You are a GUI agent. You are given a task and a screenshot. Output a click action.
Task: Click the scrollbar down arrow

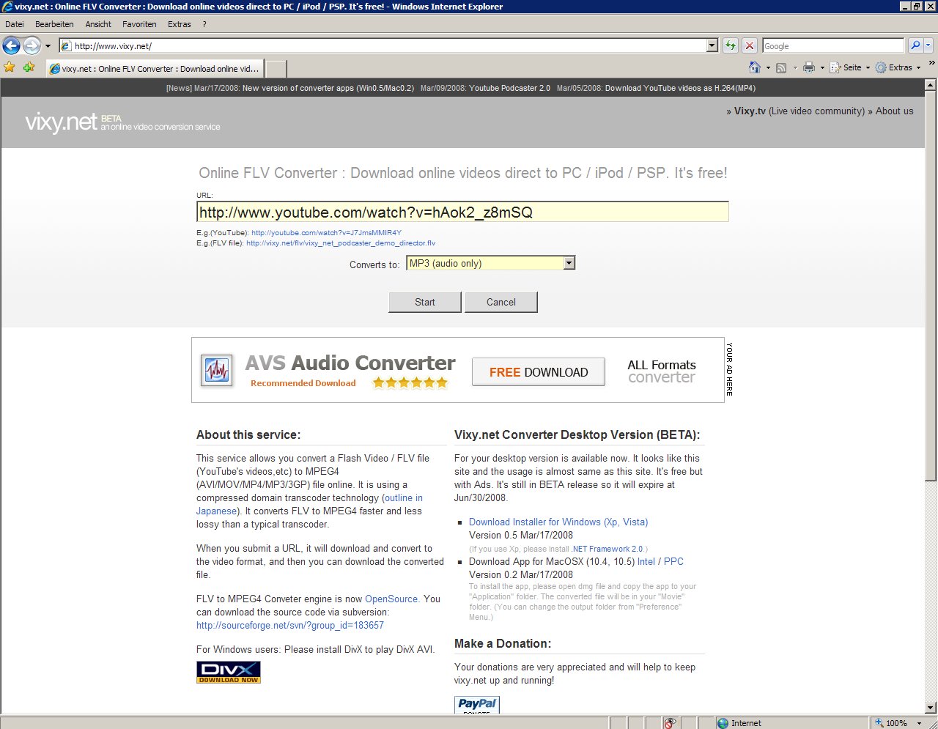pyautogui.click(x=931, y=708)
